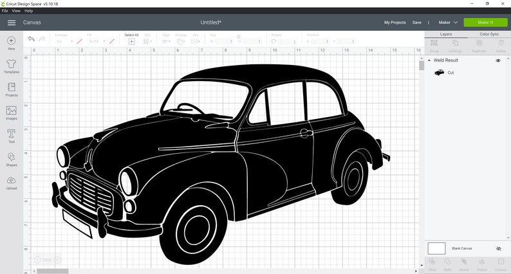Image resolution: width=511 pixels, height=274 pixels.
Task: Click the Rotate icon
Action: 274,41
